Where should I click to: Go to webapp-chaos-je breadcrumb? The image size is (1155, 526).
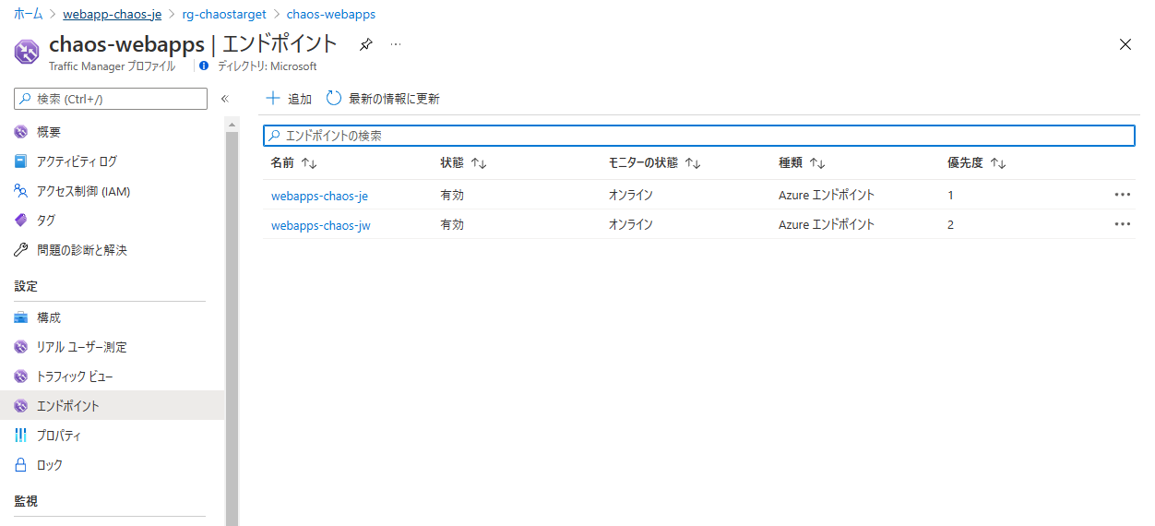click(x=113, y=14)
